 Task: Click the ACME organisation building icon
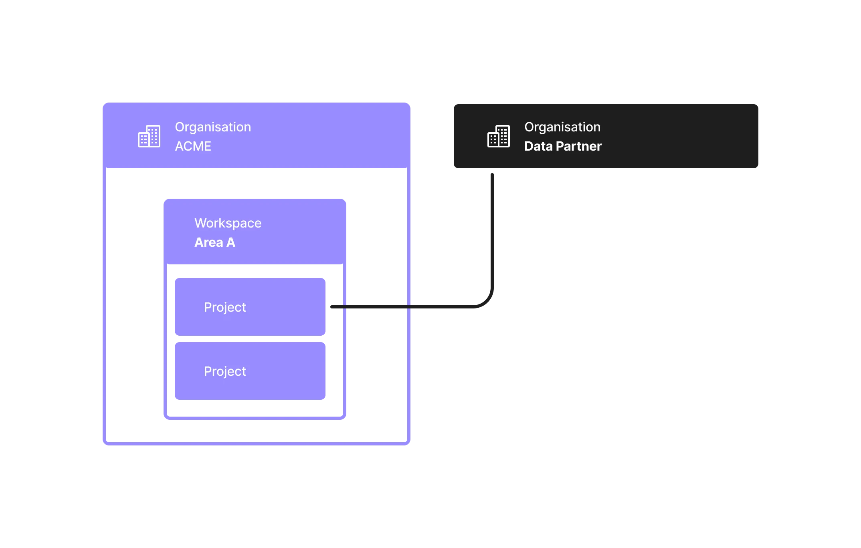coord(149,136)
